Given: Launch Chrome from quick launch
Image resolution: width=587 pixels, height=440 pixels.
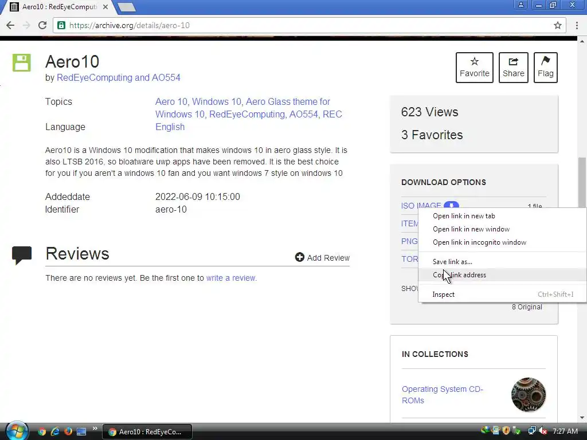Looking at the screenshot, I should pos(41,431).
